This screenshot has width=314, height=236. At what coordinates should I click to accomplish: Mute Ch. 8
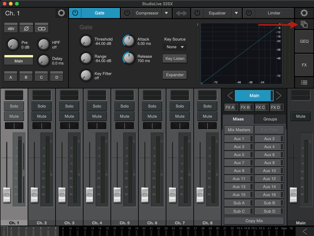(x=207, y=116)
